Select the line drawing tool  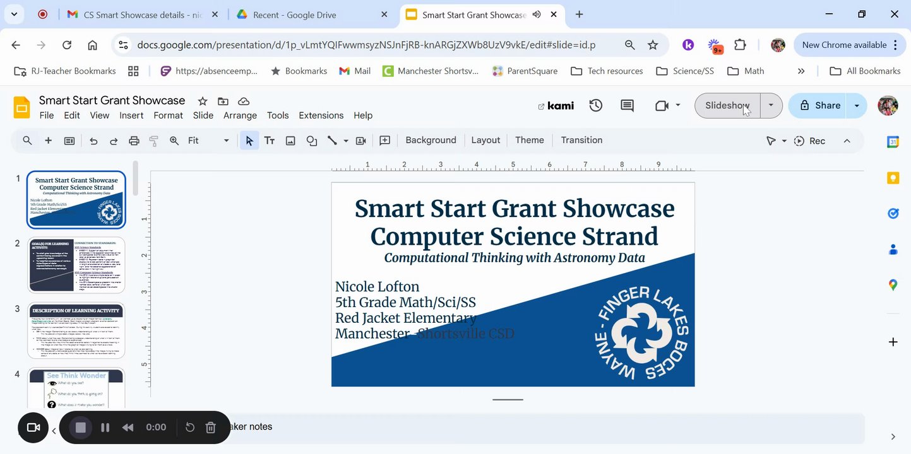[332, 141]
